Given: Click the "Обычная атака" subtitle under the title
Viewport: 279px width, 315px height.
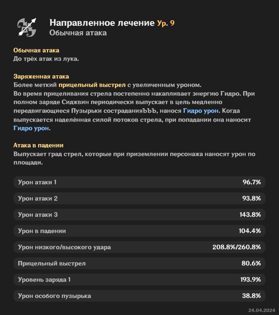Looking at the screenshot, I should [78, 33].
